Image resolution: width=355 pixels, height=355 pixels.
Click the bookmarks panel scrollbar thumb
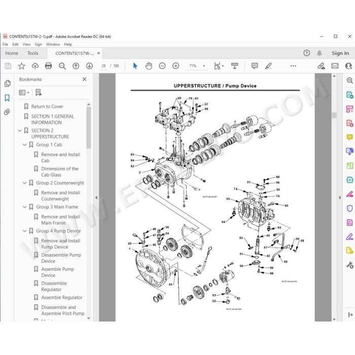coord(89,128)
